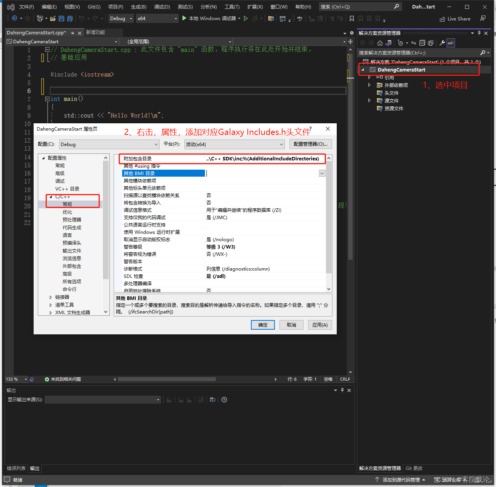Open 配置管理器(O)... button

(x=310, y=144)
